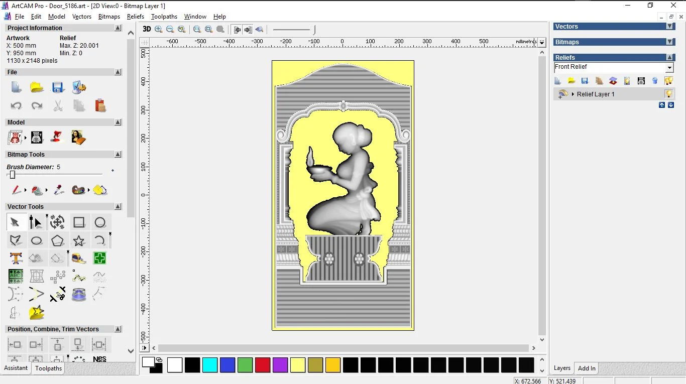Open the Lights and Material lamp icon
This screenshot has width=686, height=384.
click(57, 137)
